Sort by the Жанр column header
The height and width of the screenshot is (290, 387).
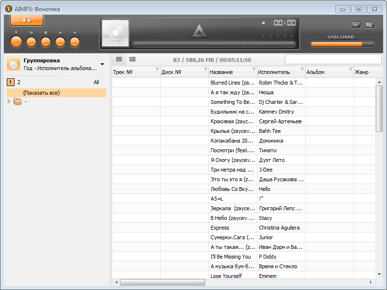[365, 72]
